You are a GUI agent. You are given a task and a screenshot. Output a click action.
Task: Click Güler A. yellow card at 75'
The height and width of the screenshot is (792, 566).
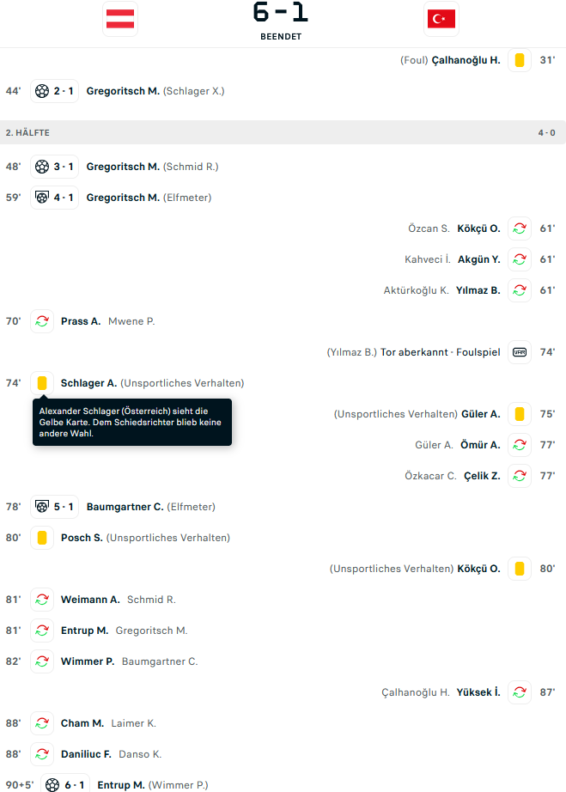520,414
